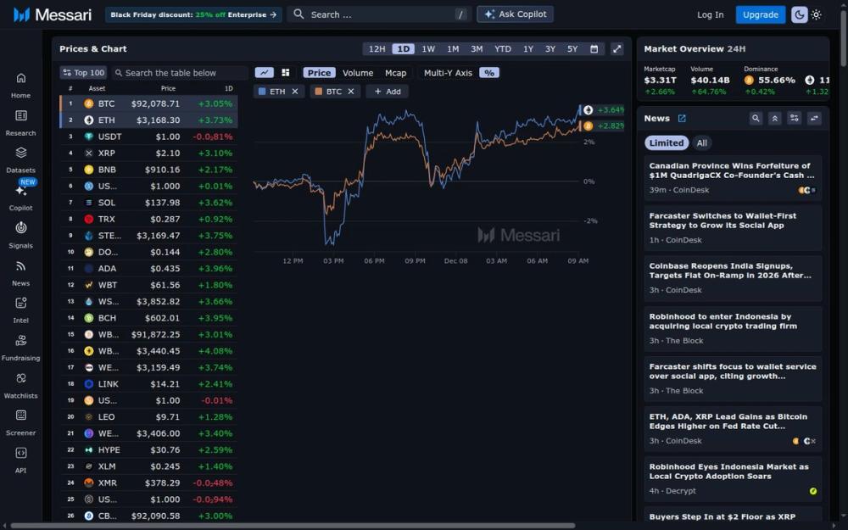The width and height of the screenshot is (848, 530).
Task: Open Robinhood to enter Indonesia article
Action: click(733, 328)
